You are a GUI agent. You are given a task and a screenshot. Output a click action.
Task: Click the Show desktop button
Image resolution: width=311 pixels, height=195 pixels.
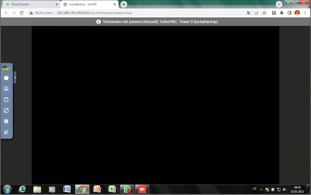(x=309, y=189)
